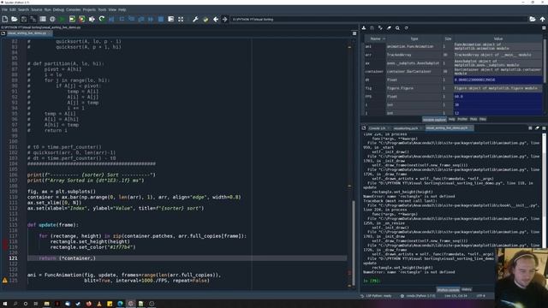Run cell and advance
The image size is (548, 308).
82,19
